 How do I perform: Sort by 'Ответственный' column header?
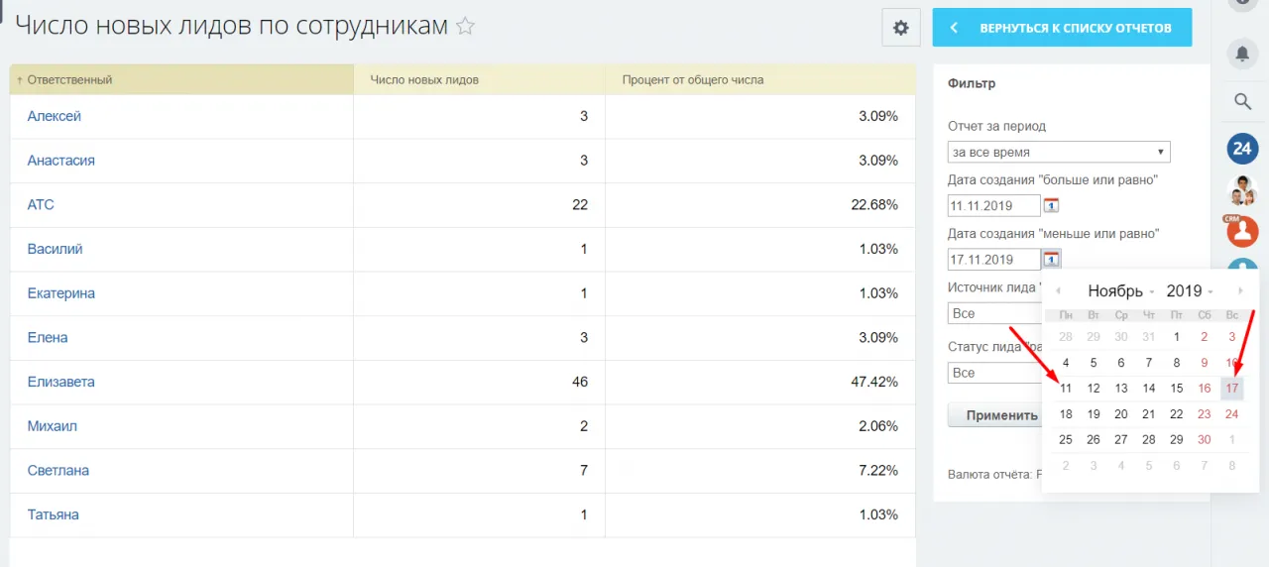(x=69, y=79)
